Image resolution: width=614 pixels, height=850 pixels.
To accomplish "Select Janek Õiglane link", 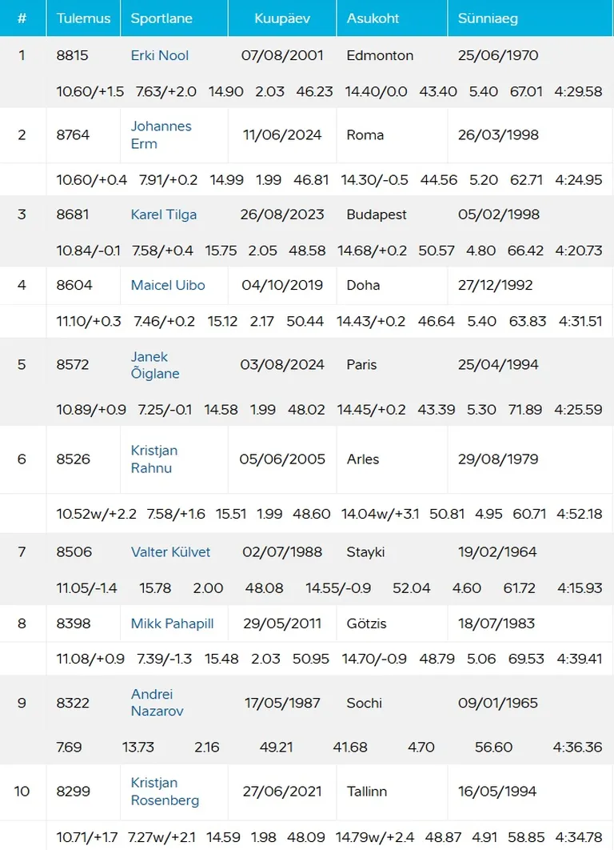I will [155, 365].
